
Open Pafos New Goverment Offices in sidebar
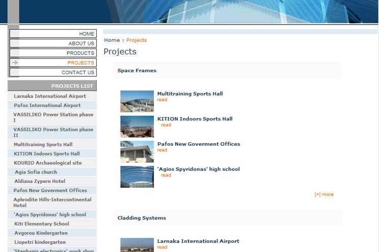tap(52, 190)
